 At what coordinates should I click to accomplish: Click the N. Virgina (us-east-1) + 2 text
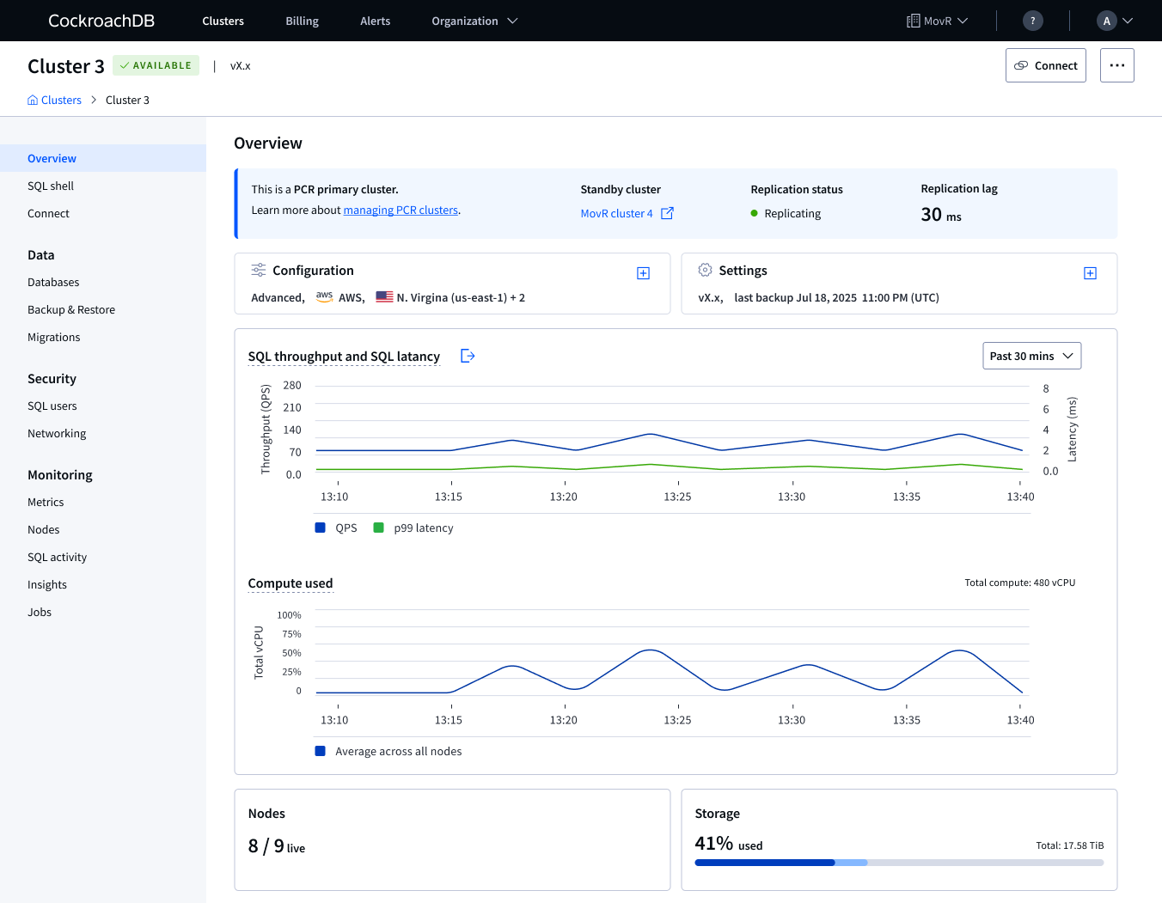pyautogui.click(x=461, y=297)
